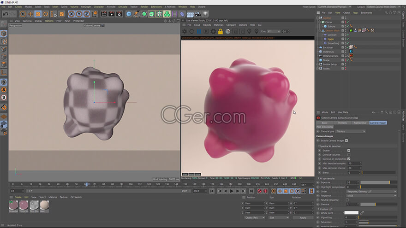Click Render View clapperboard icon
Image resolution: width=406 pixels, height=228 pixels.
104,14
